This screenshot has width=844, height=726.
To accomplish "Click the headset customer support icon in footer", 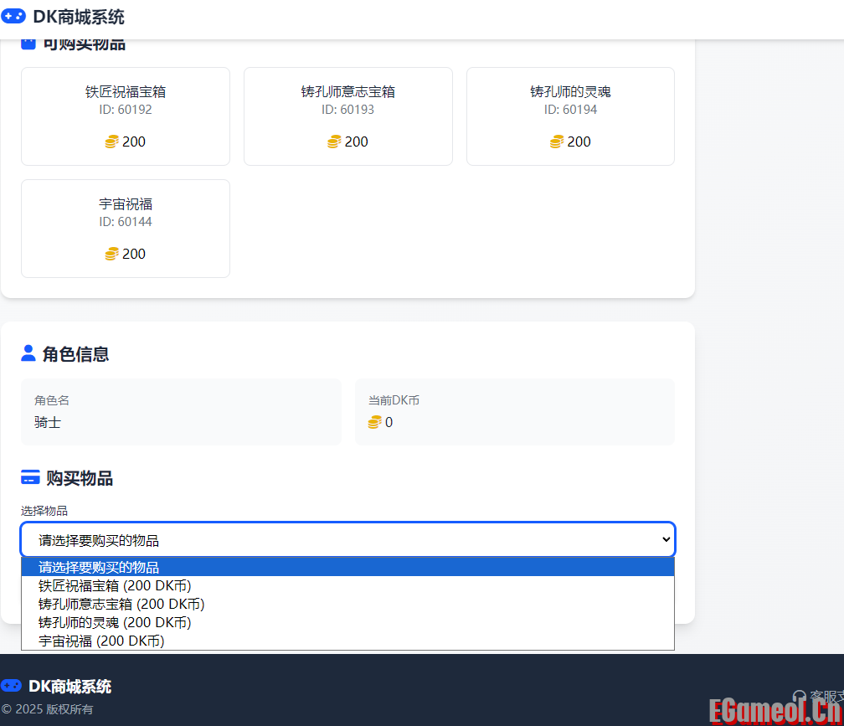I will coord(801,696).
